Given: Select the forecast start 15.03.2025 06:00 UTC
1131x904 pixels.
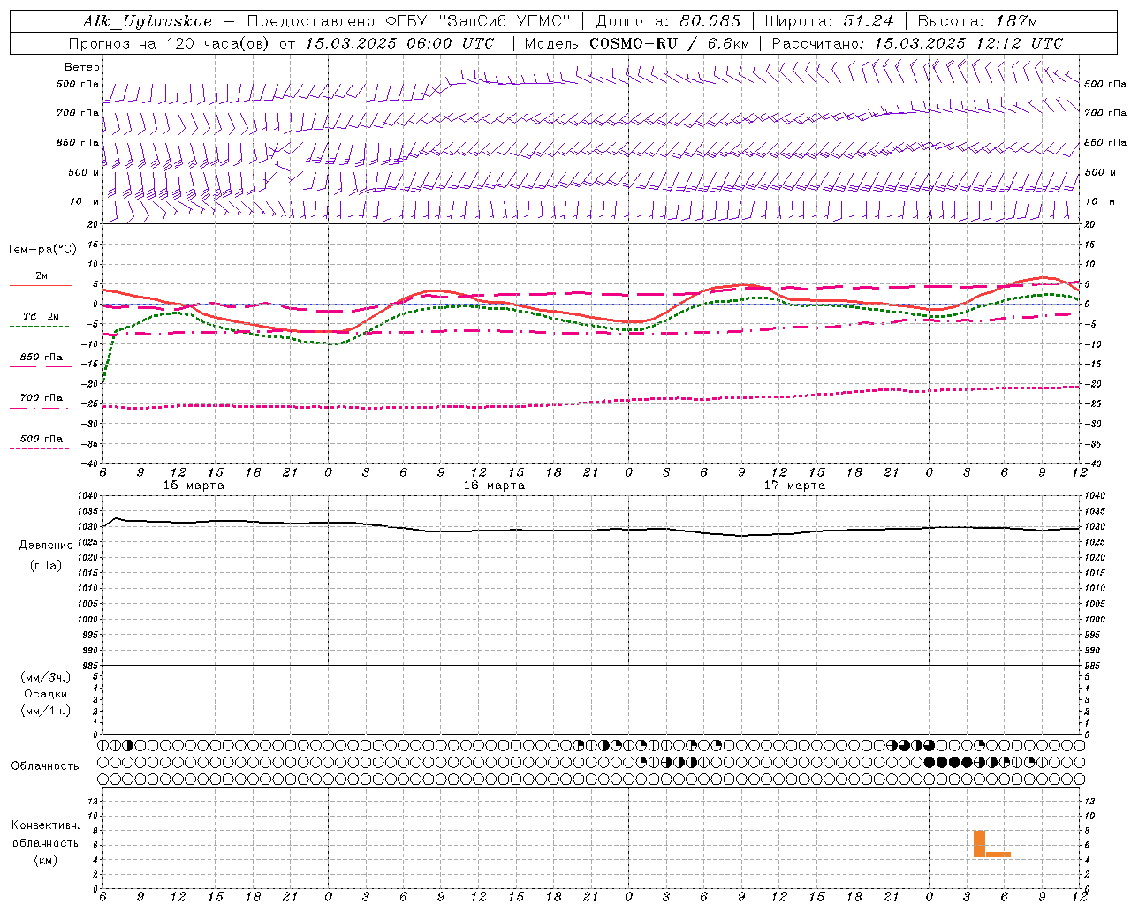Looking at the screenshot, I should [x=399, y=43].
